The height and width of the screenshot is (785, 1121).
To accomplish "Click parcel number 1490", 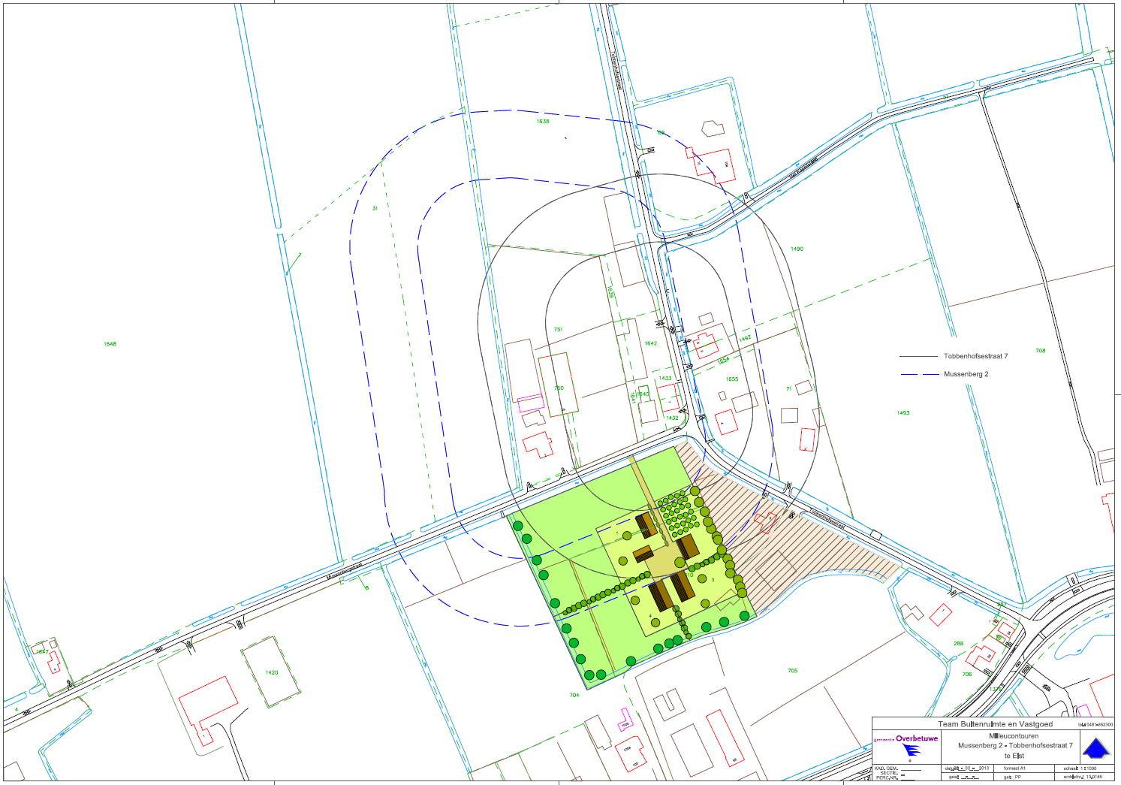I will 797,249.
